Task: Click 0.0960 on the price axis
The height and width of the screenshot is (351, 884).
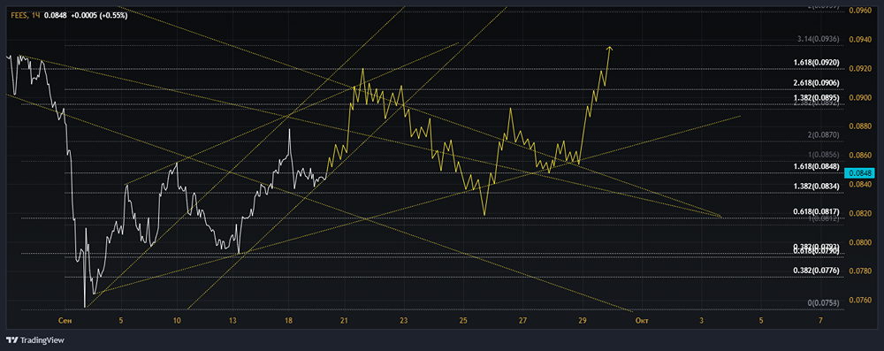Action: coord(860,10)
